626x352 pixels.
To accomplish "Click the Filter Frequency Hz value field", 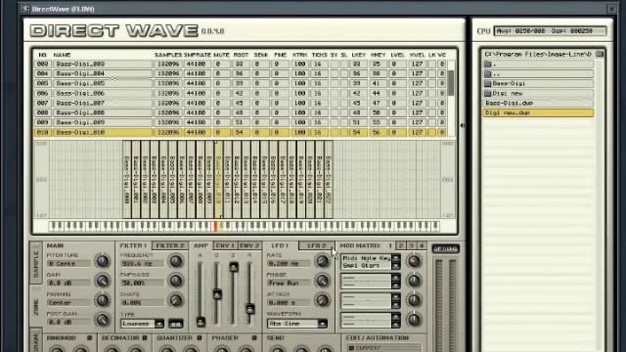I will click(x=142, y=263).
